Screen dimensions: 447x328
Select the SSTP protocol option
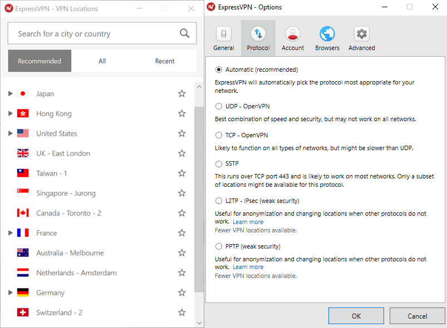219,163
